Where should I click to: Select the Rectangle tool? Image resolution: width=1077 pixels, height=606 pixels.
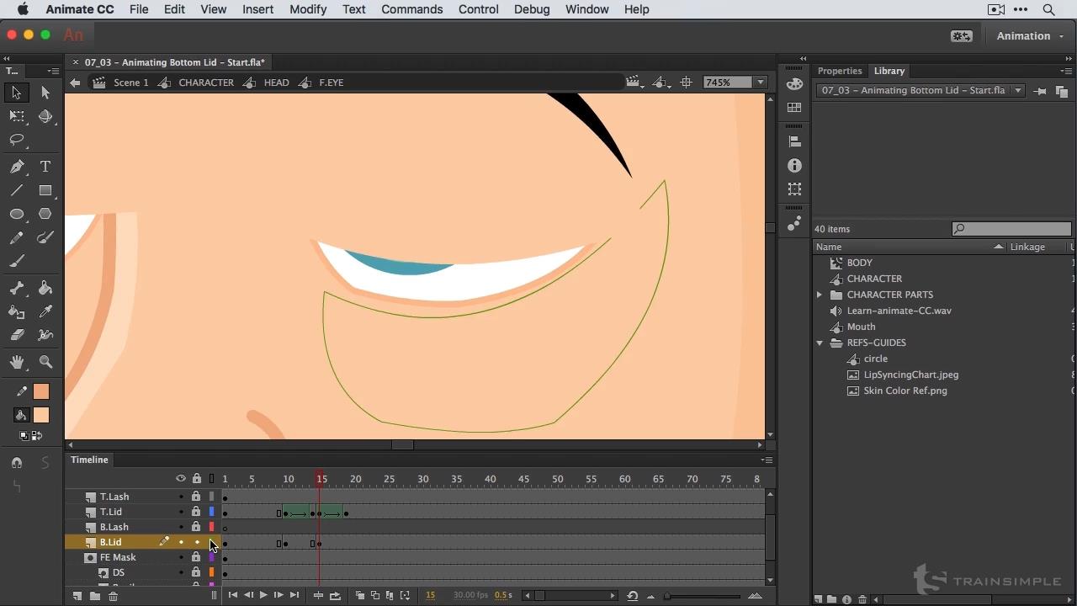pyautogui.click(x=45, y=190)
